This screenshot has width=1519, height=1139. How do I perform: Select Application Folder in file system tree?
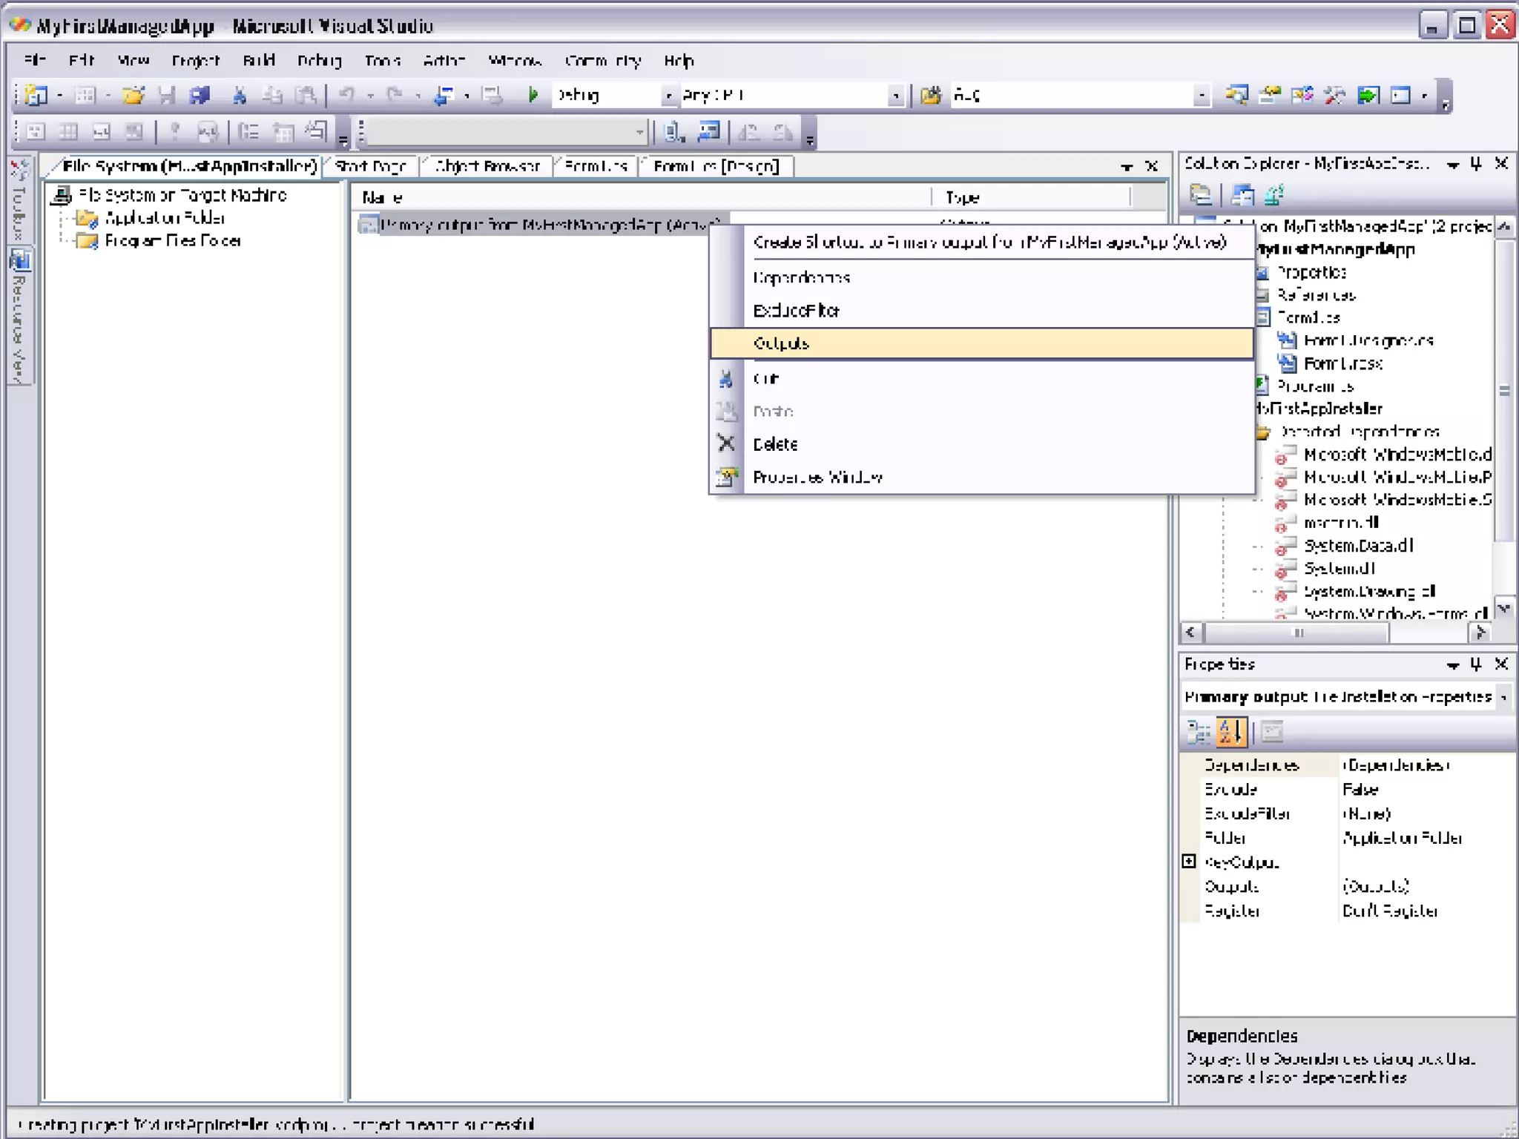165,218
